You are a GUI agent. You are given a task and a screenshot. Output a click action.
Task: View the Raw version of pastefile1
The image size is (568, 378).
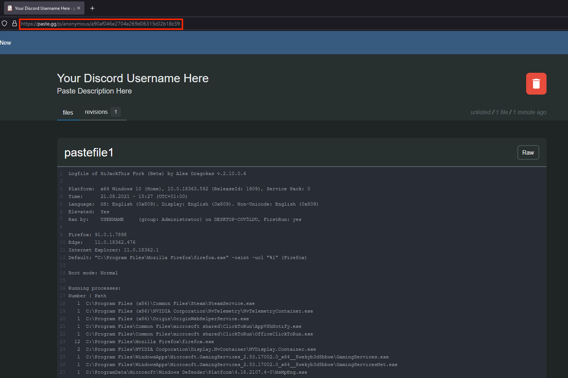[528, 152]
